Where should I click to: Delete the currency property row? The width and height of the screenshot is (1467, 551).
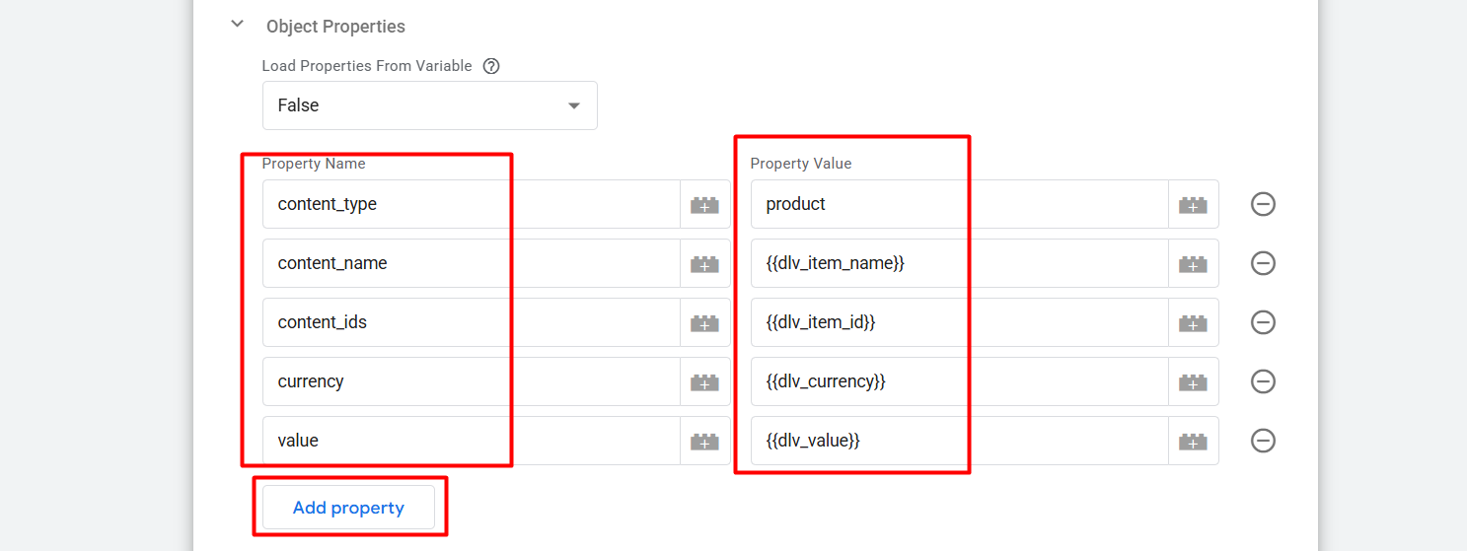point(1263,381)
